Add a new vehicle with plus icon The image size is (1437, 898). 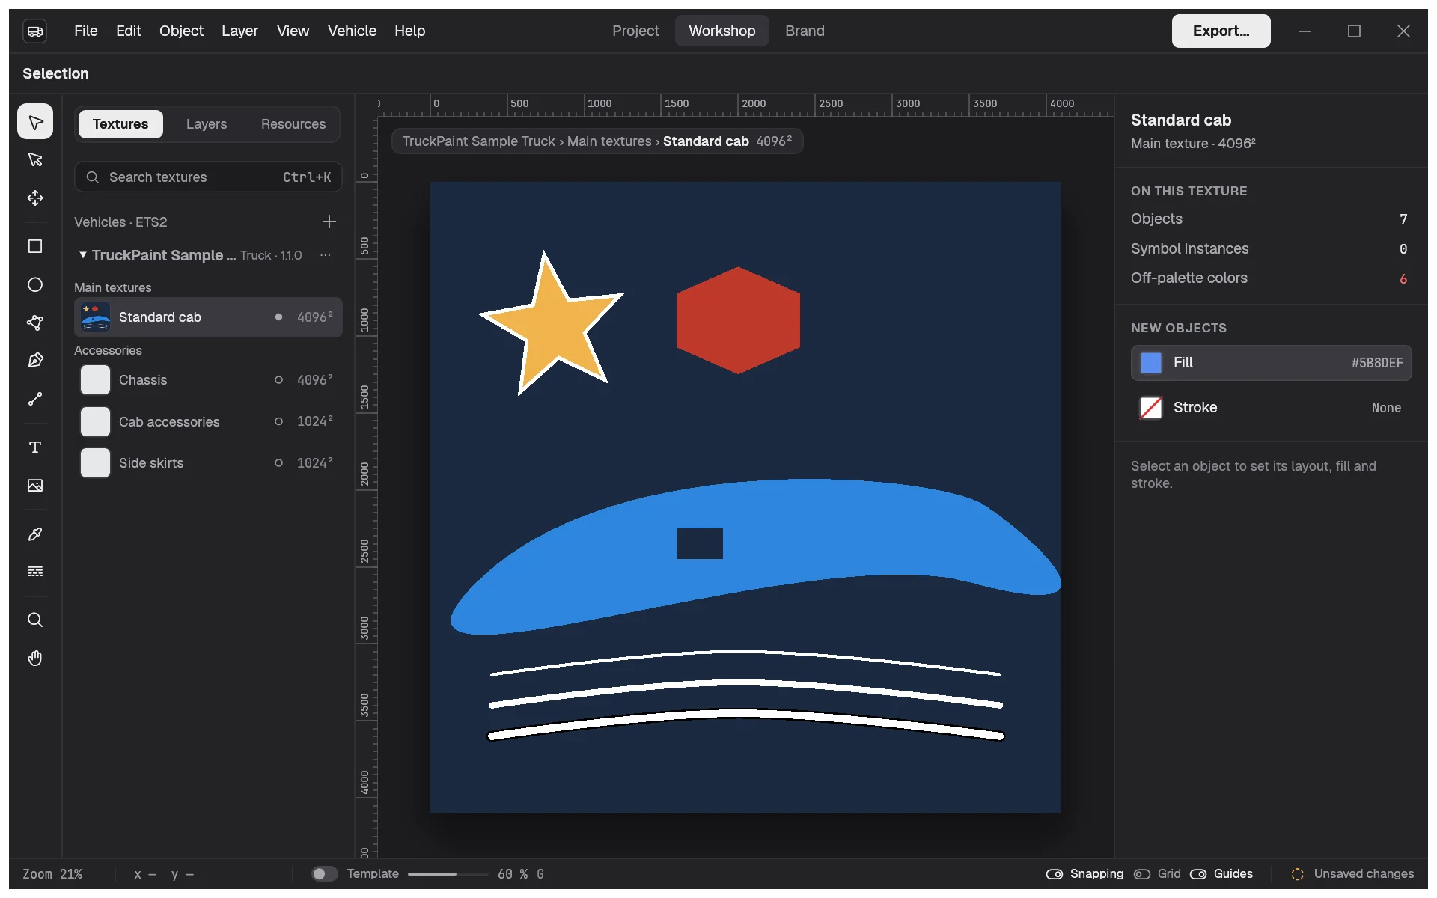point(329,222)
